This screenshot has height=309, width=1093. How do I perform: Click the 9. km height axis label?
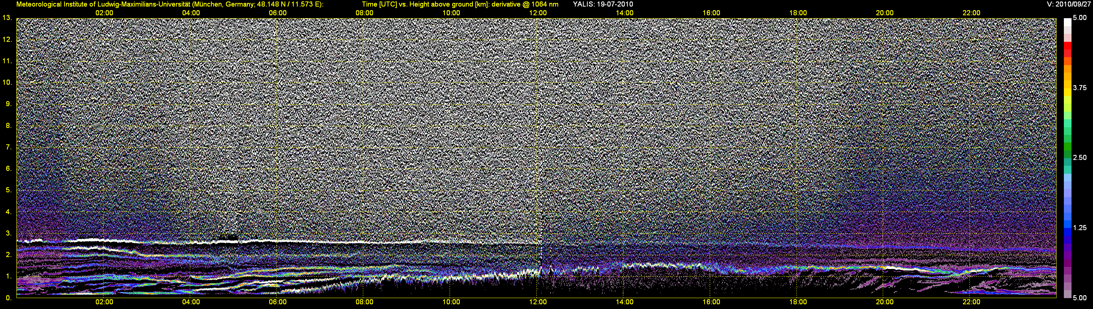pyautogui.click(x=8, y=104)
